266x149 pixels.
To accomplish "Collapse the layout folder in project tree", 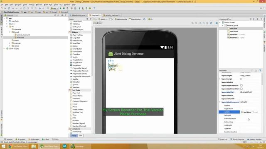I will 10,32.
